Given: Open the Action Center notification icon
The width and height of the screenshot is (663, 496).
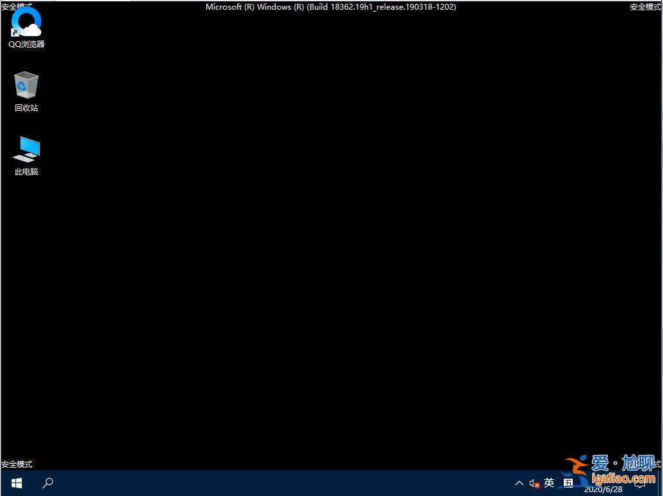Looking at the screenshot, I should click(640, 482).
